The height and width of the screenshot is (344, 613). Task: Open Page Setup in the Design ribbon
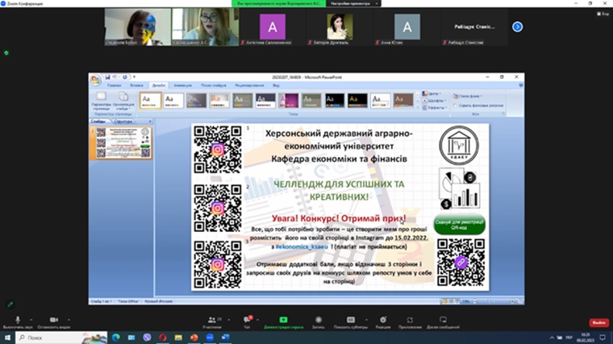click(x=102, y=102)
